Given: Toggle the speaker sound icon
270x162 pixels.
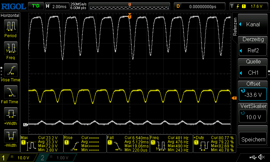Looking at the screenshot, I should pyautogui.click(x=261, y=157).
